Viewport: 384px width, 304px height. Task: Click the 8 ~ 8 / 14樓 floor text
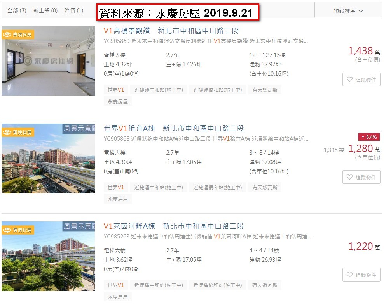point(264,153)
